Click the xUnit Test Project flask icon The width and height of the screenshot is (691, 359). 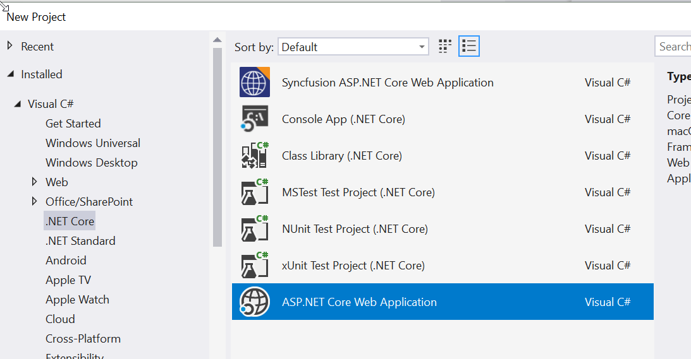[255, 265]
